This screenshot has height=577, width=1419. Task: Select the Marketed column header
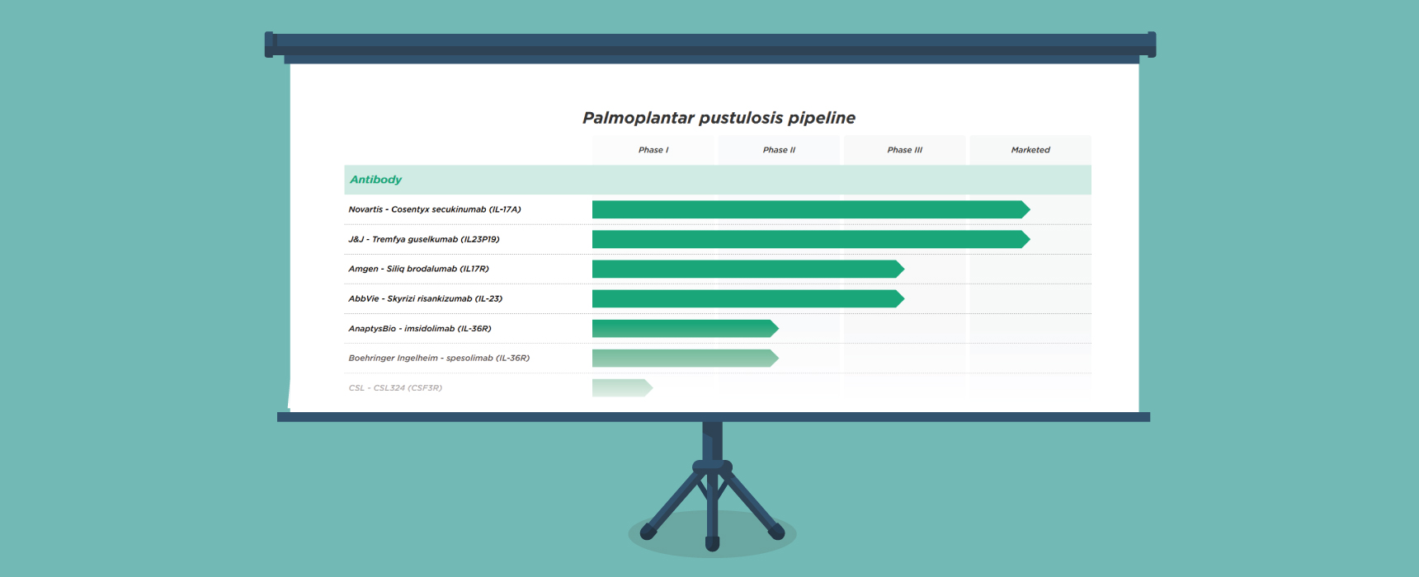click(x=1030, y=150)
